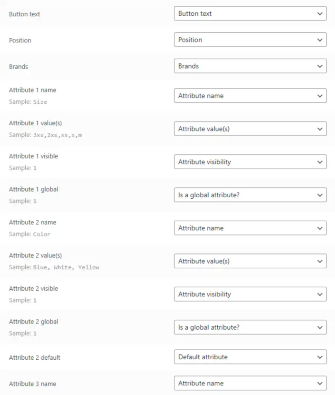The image size is (335, 395).
Task: Click the chevron arrow on Button text select
Action: pos(320,14)
